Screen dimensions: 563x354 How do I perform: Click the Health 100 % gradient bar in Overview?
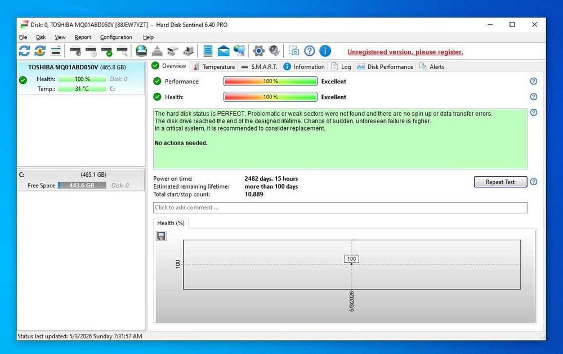[x=270, y=97]
